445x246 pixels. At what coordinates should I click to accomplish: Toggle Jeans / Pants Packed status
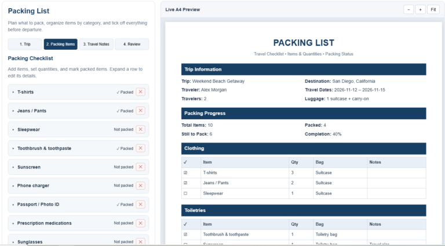tap(125, 111)
